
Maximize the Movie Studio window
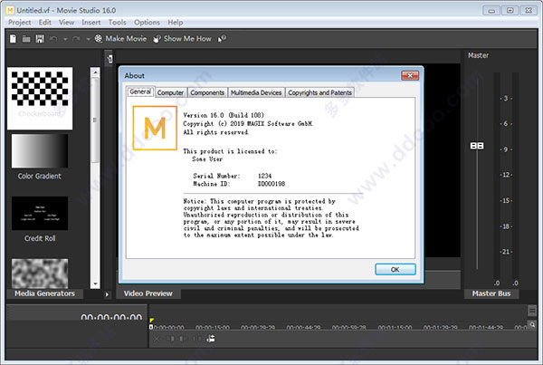click(510, 10)
